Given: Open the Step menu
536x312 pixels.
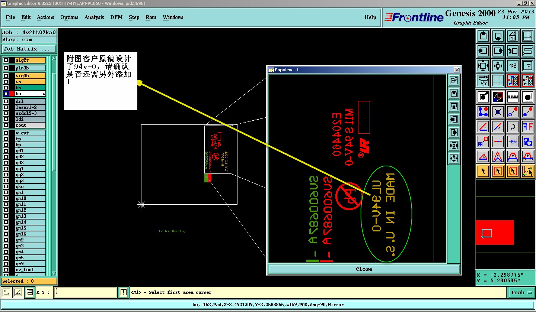Looking at the screenshot, I should [134, 17].
